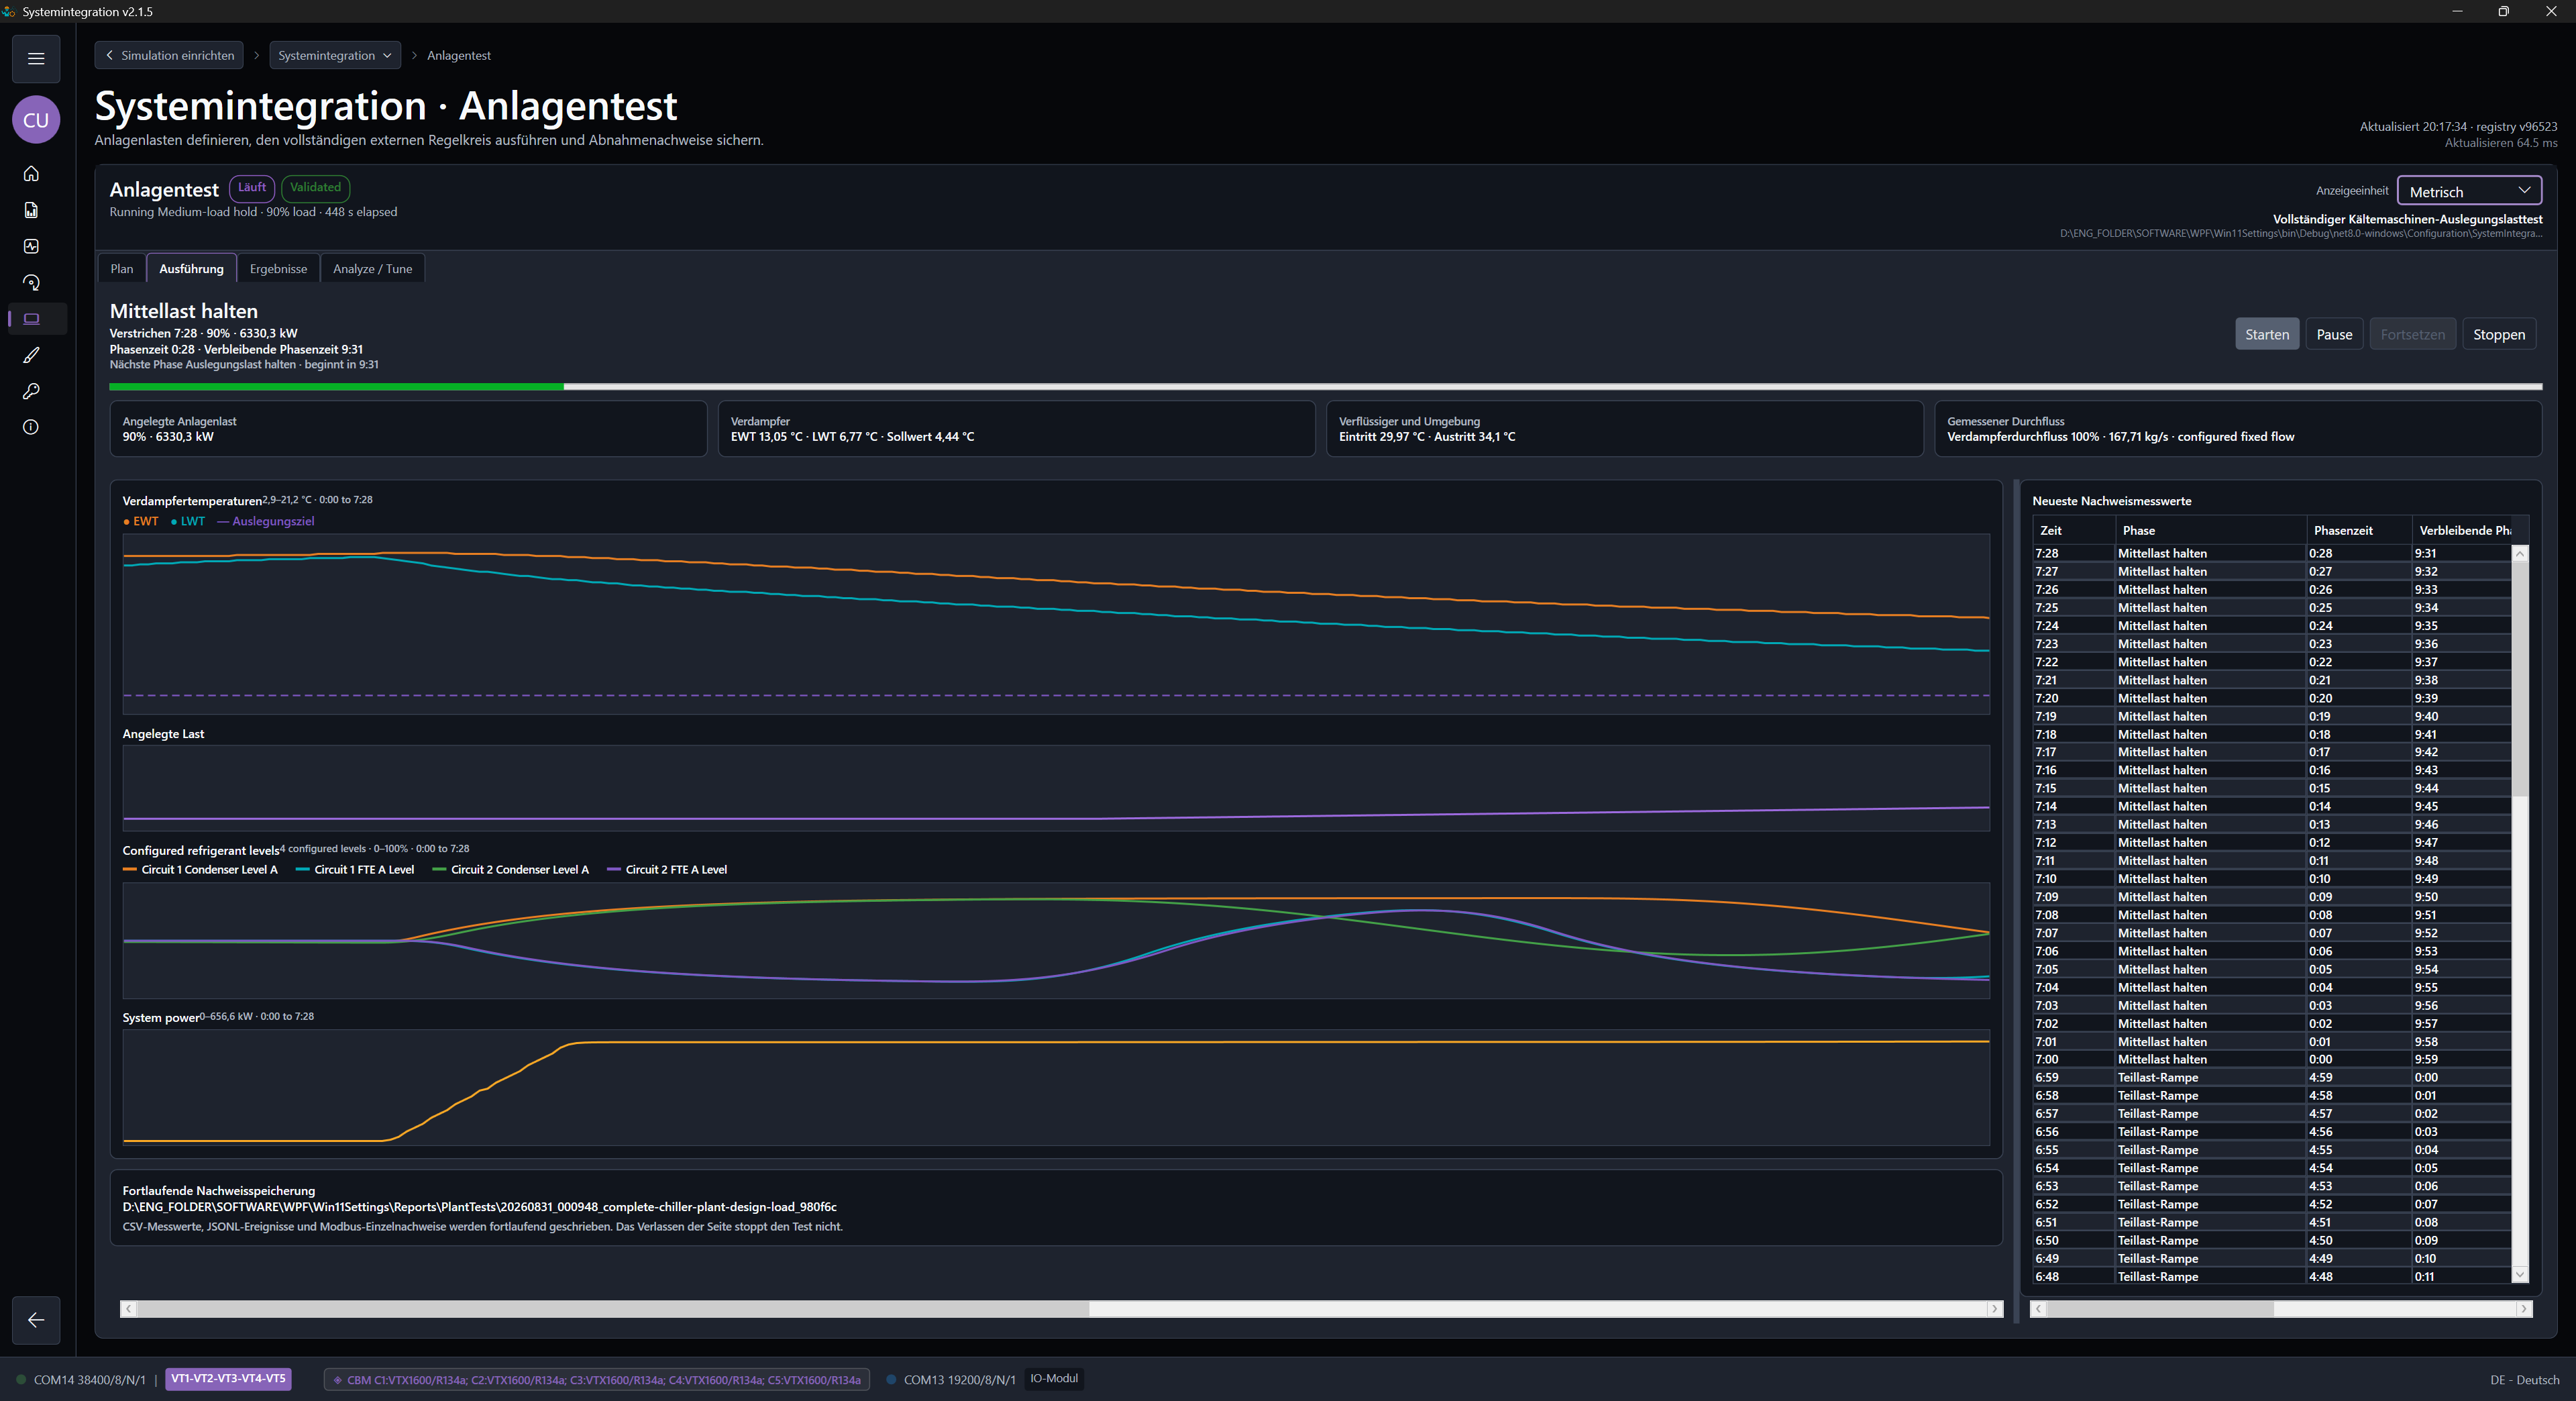Screen dimensions: 2576x1401
Task: Open the paintbrush sidebar icon
Action: pos(31,355)
